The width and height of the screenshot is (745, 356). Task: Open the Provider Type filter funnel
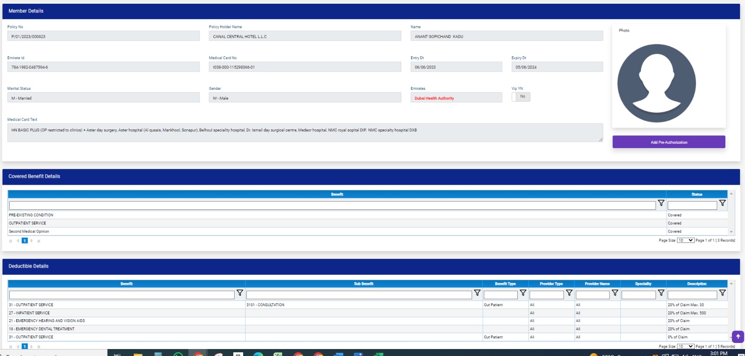click(x=569, y=293)
